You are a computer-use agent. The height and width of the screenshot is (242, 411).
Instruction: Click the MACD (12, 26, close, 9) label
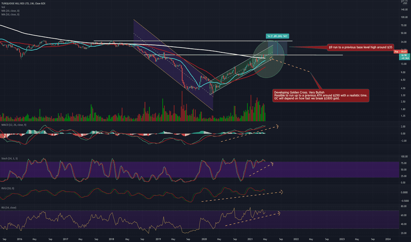coord(14,125)
